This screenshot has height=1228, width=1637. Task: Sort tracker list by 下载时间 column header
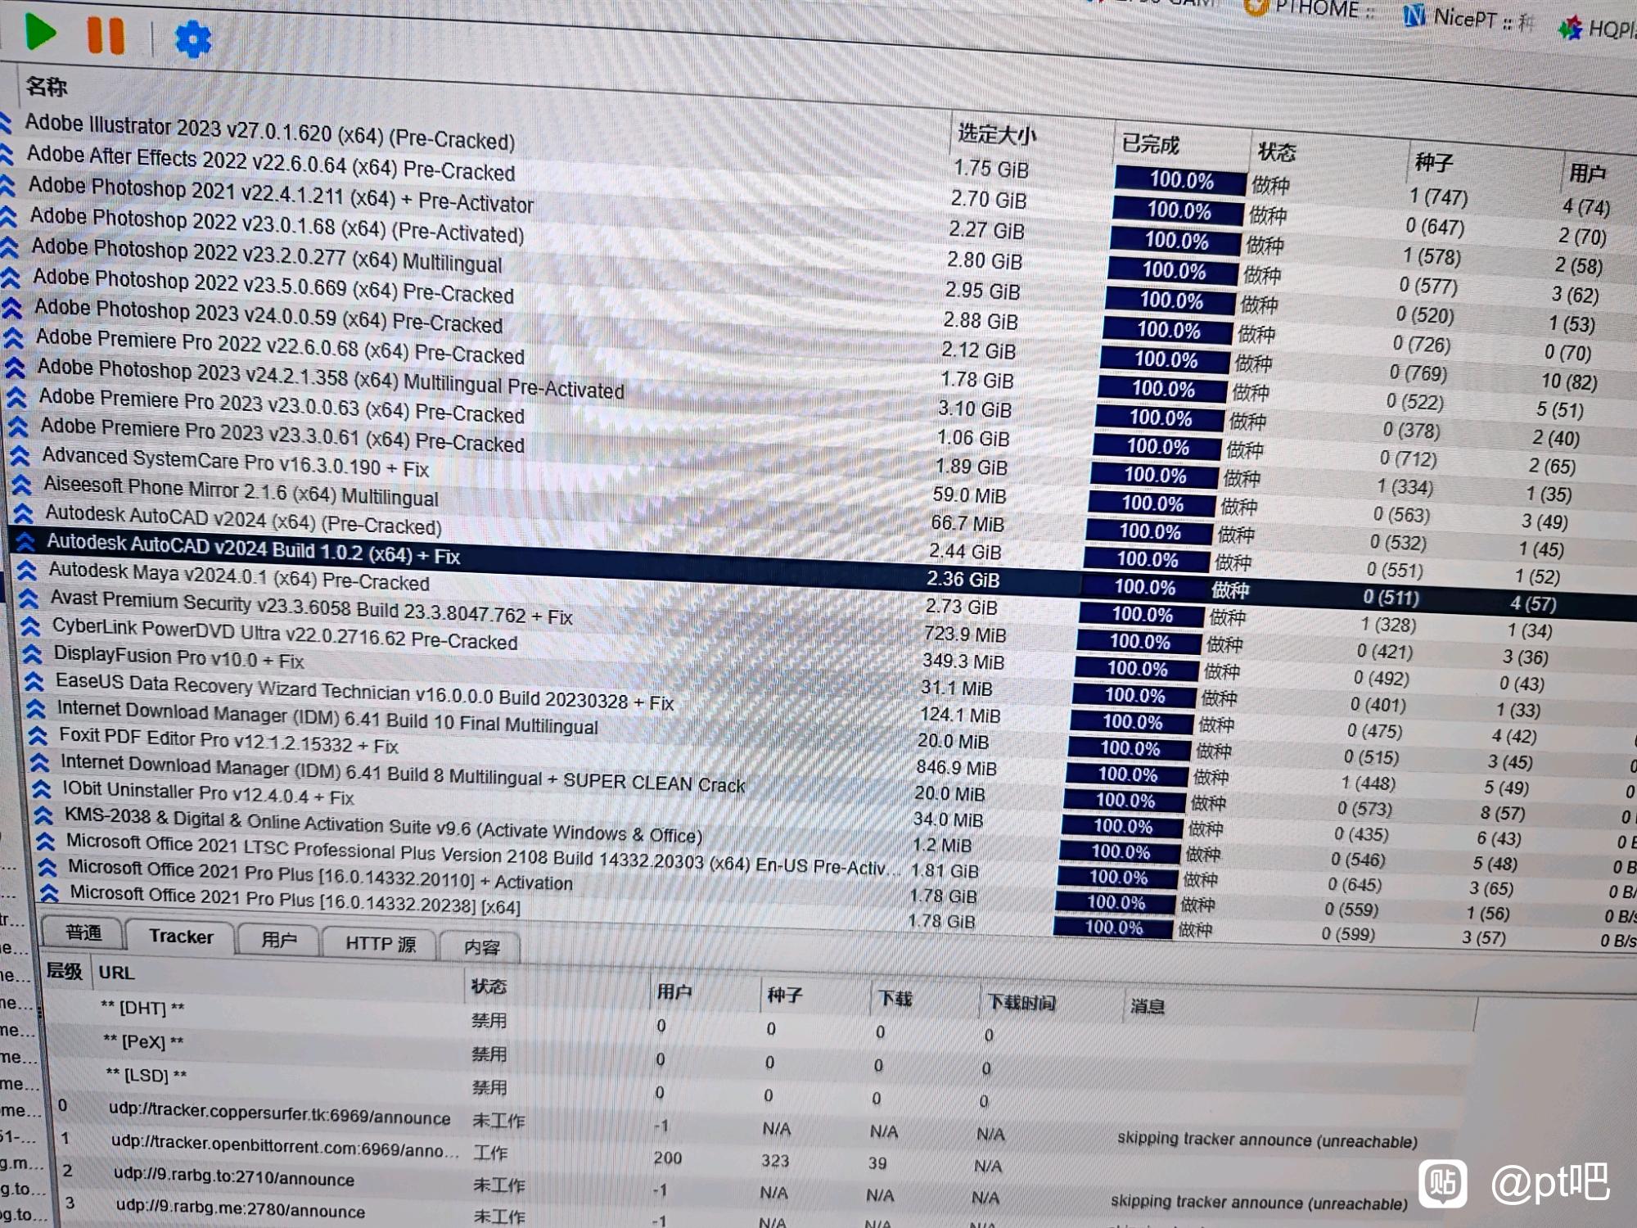(x=1021, y=1003)
